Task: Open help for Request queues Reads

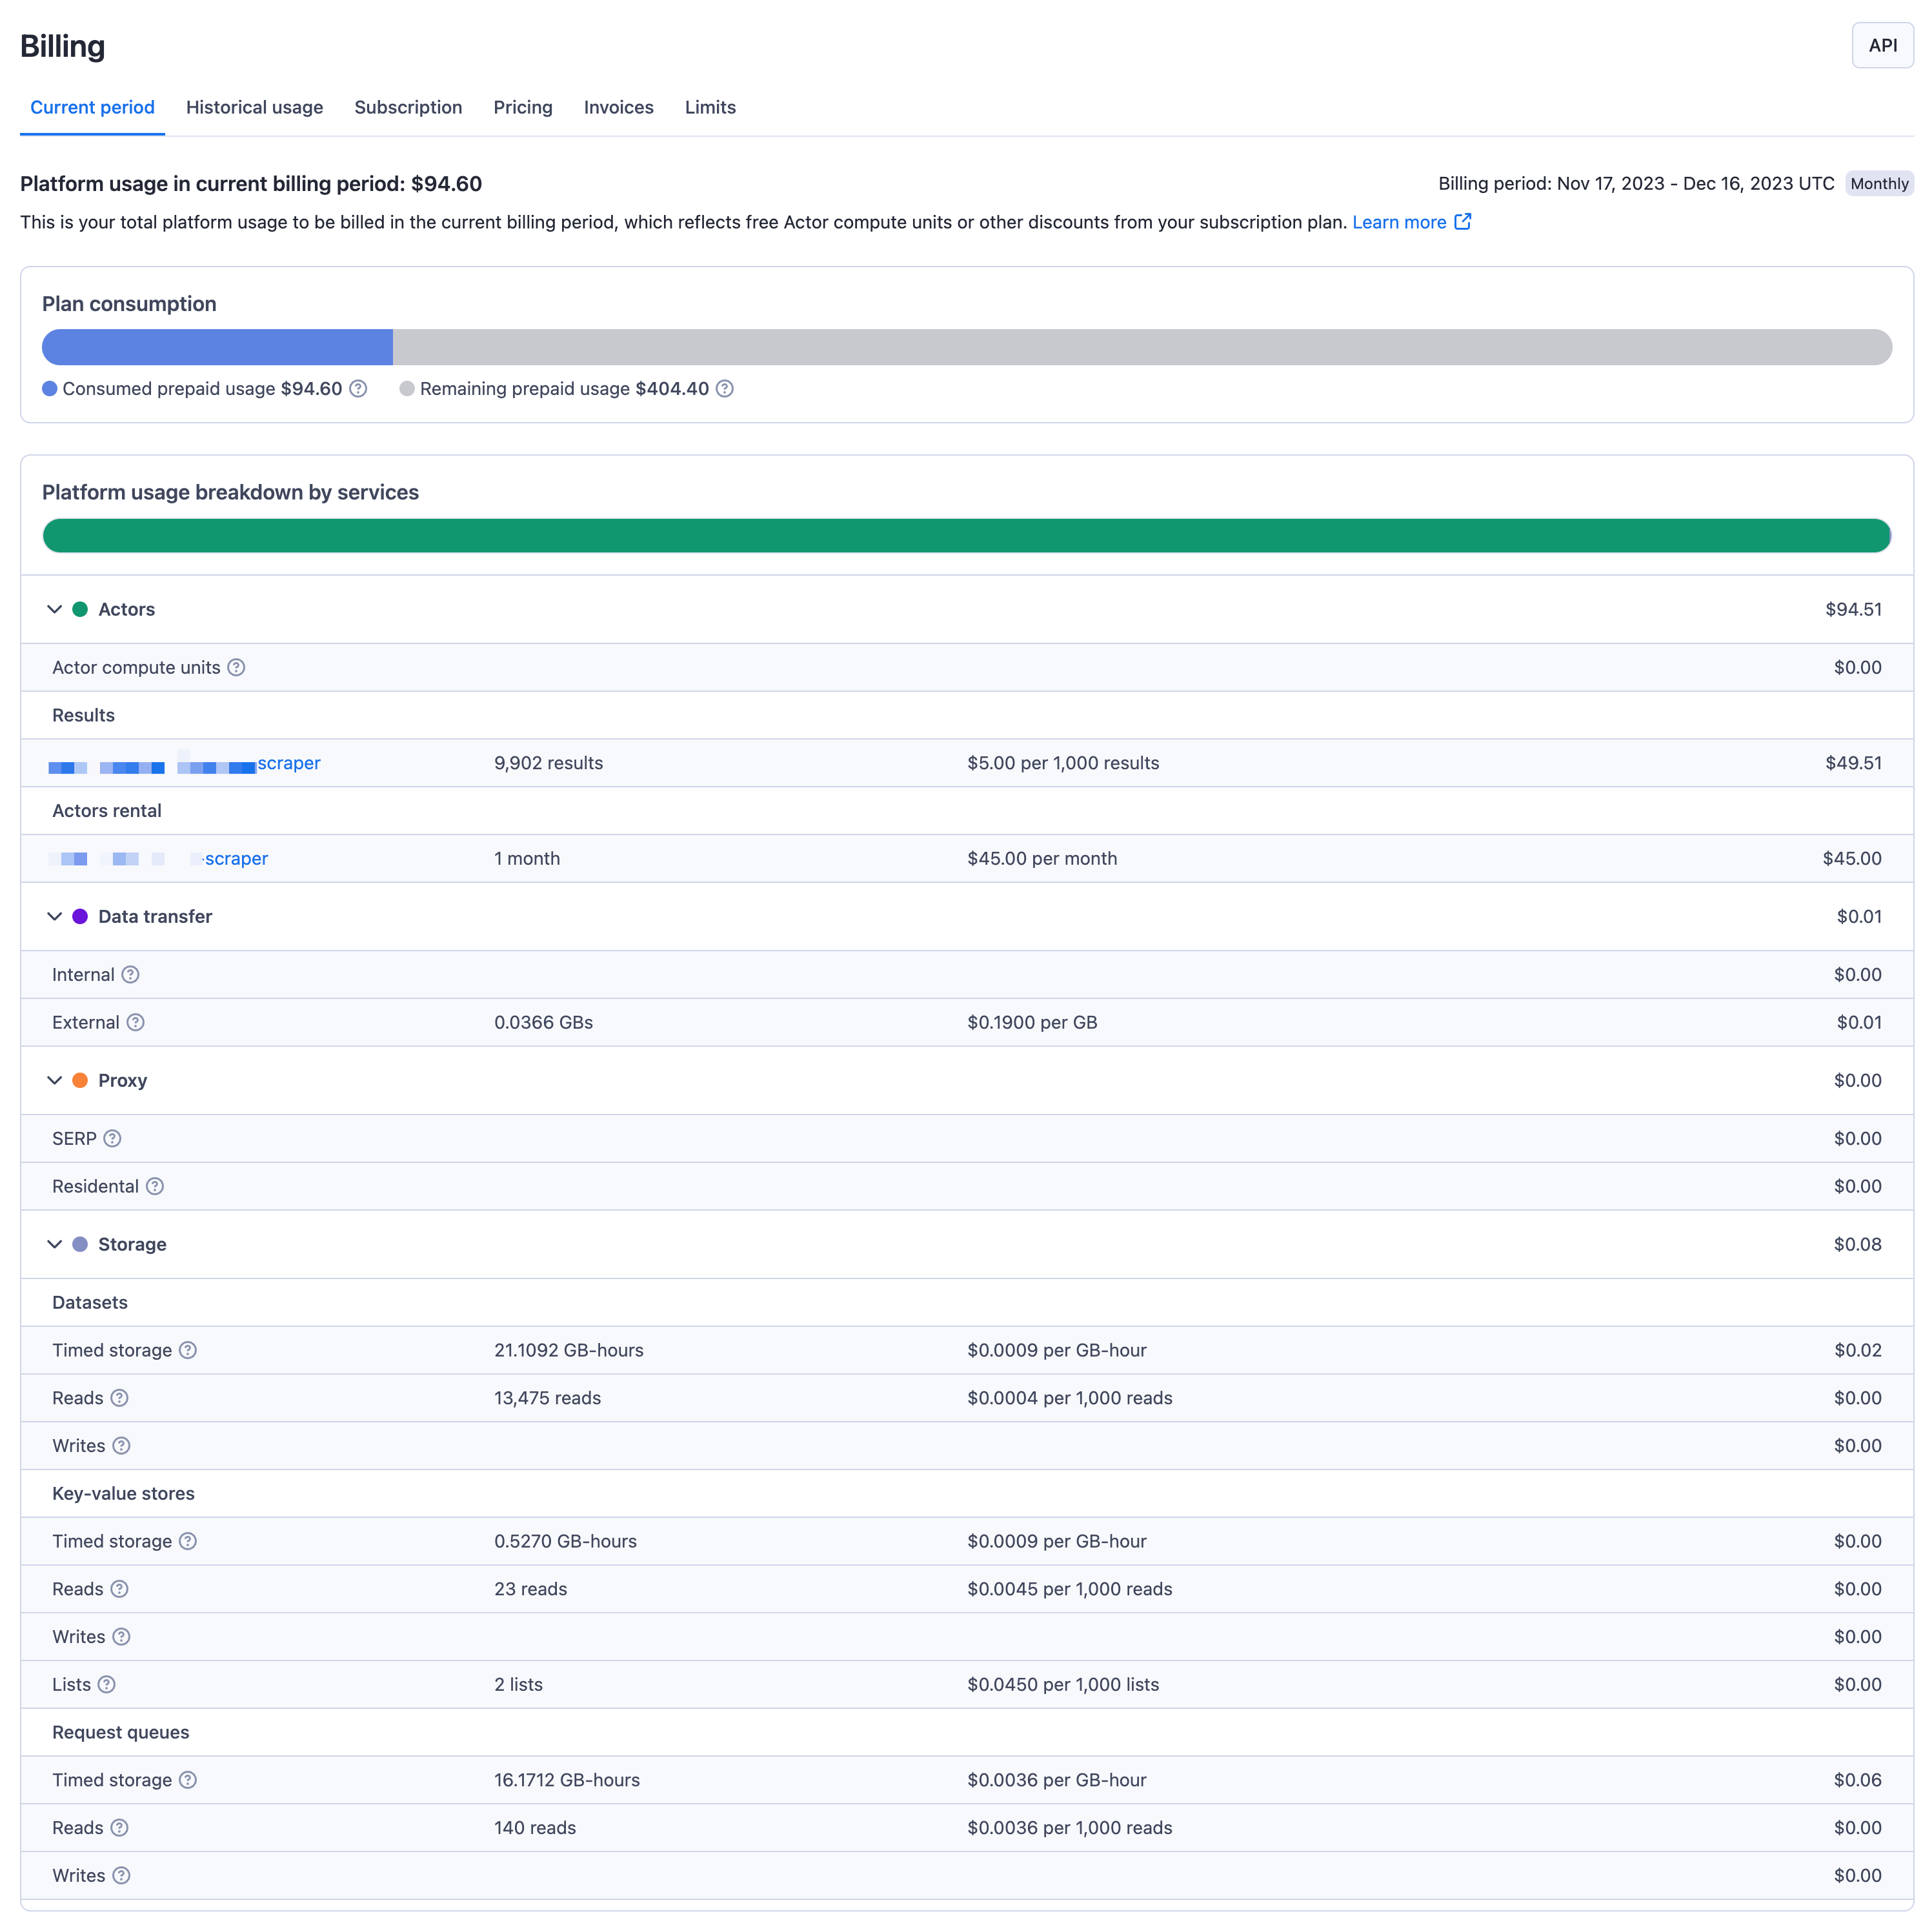Action: 119,1827
